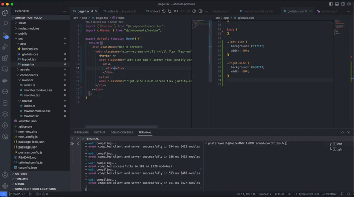Image resolution: width=354 pixels, height=197 pixels.
Task: Open the PROBLEMS panel tab
Action: 82,132
